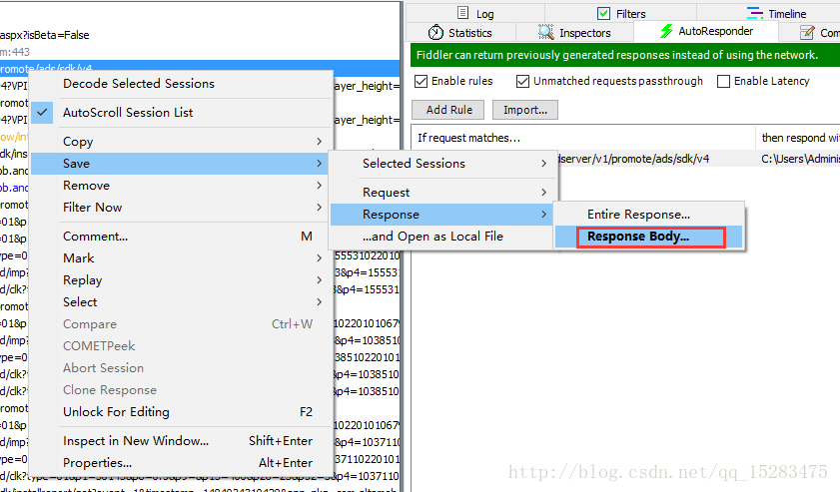Expand the Remove submenu
Screen dimensions: 840x492
181,186
